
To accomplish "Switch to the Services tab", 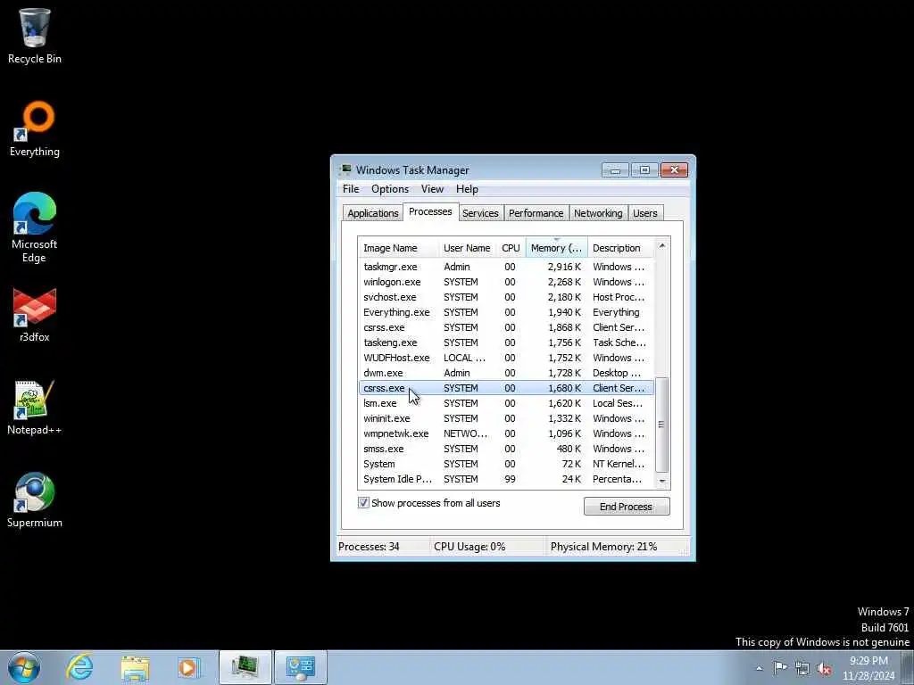I will pos(480,213).
